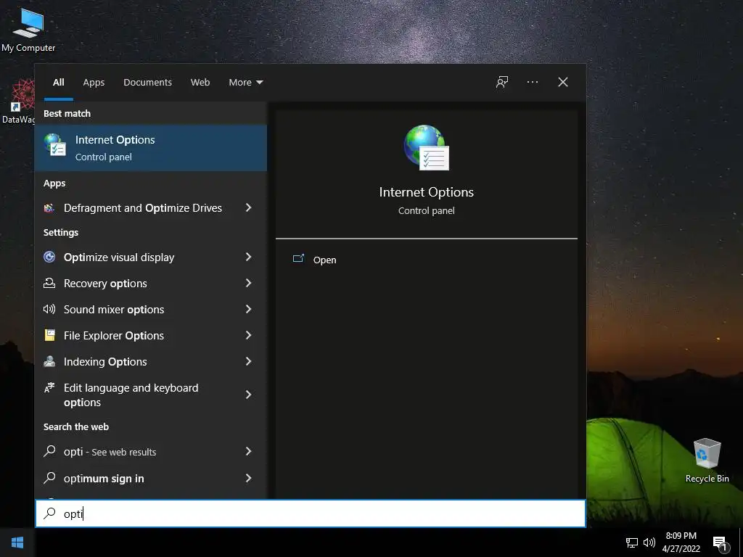Open the three-dots options menu
The height and width of the screenshot is (557, 743).
coord(532,82)
